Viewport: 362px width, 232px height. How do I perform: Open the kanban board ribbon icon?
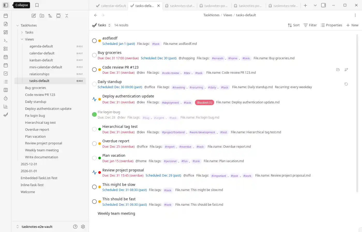(6, 90)
